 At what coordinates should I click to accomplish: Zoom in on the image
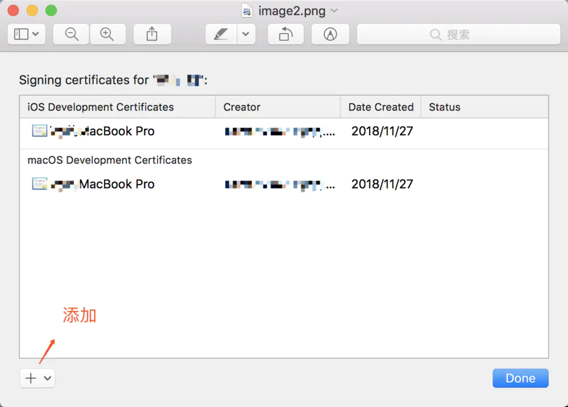pyautogui.click(x=107, y=34)
